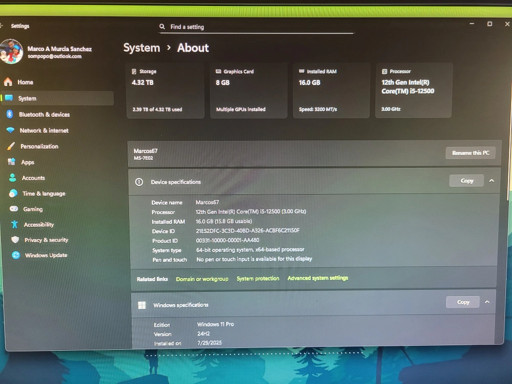This screenshot has height=384, width=512.
Task: Click the Storage card drive icon
Action: click(134, 71)
